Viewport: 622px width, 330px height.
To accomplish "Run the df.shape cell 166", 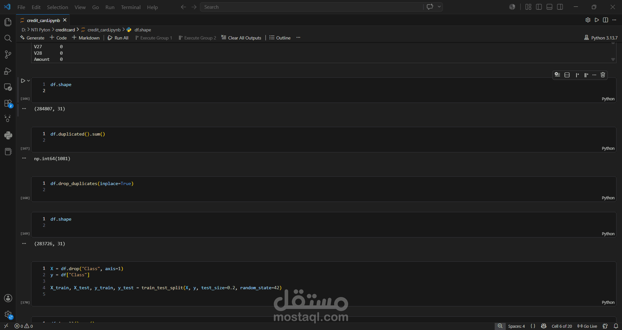I will point(23,81).
